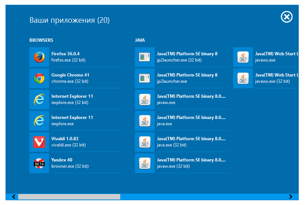Close the applications panel with X button
The width and height of the screenshot is (305, 205).
(287, 17)
